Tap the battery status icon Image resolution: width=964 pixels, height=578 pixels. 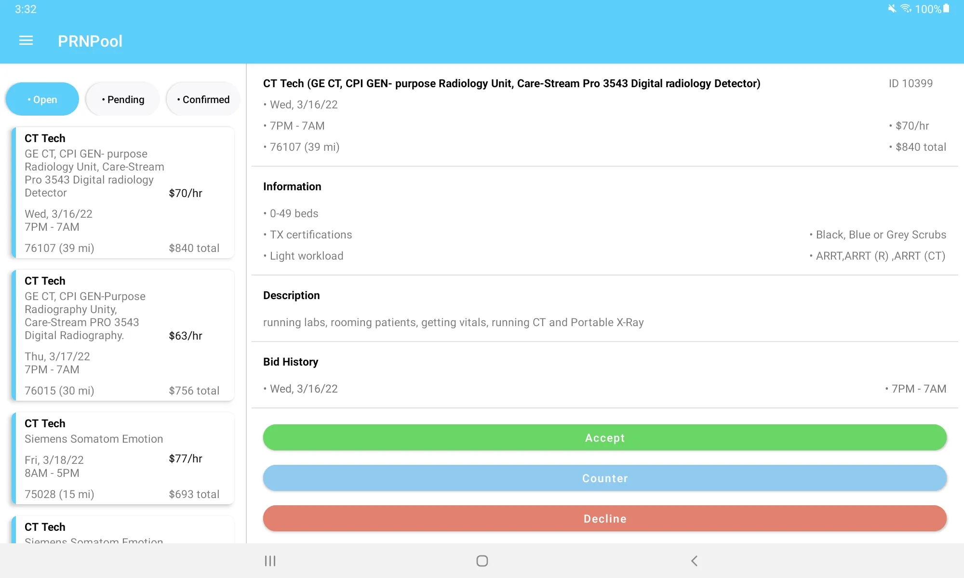(x=946, y=9)
